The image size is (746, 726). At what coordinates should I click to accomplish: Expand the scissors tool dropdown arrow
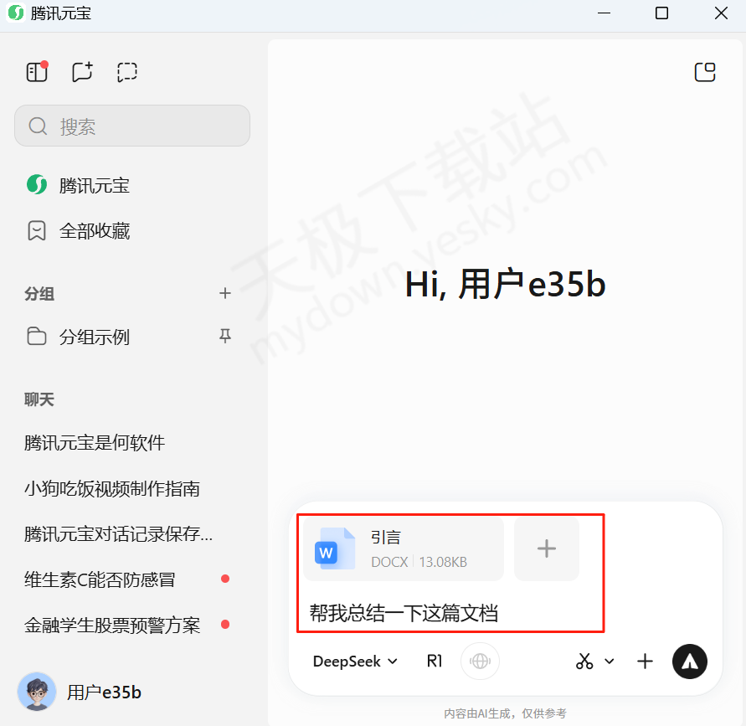tap(610, 662)
